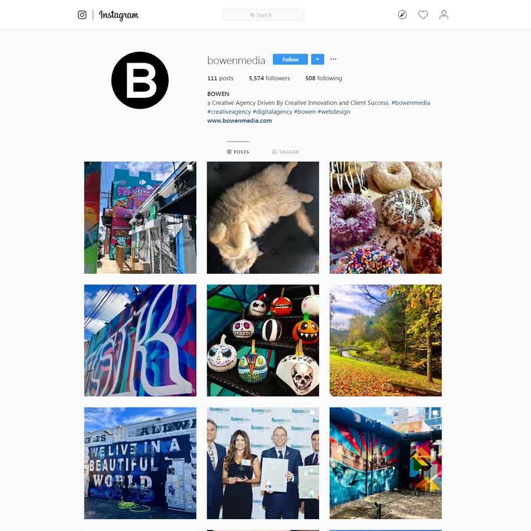This screenshot has width=531, height=531.
Task: Open the fluffy cat photo post
Action: 263,217
